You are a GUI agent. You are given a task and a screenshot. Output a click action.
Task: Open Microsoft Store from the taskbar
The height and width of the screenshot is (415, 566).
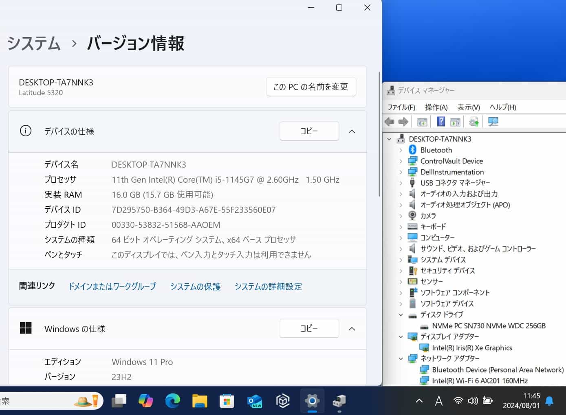(x=227, y=401)
